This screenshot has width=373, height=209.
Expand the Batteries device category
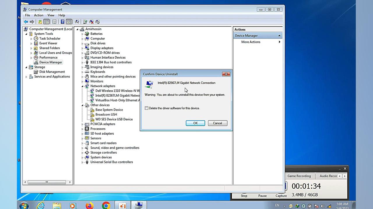(82, 34)
